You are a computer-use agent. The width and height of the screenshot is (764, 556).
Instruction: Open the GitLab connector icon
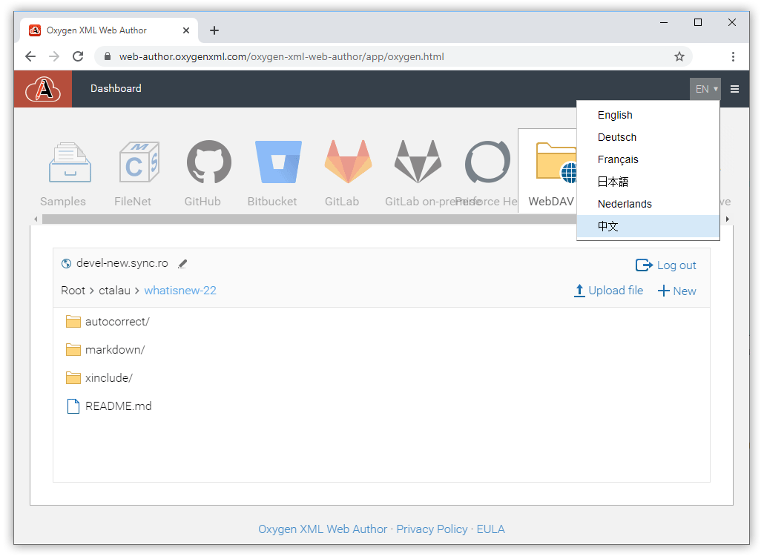point(348,162)
